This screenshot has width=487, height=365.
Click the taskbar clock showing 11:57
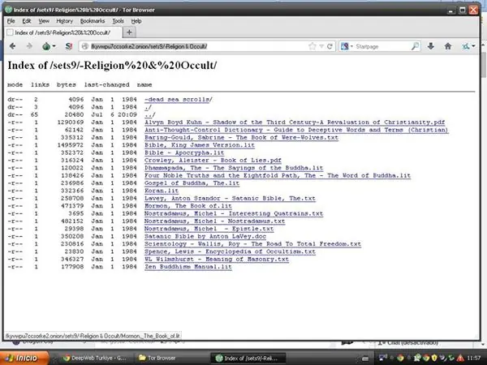pos(474,358)
